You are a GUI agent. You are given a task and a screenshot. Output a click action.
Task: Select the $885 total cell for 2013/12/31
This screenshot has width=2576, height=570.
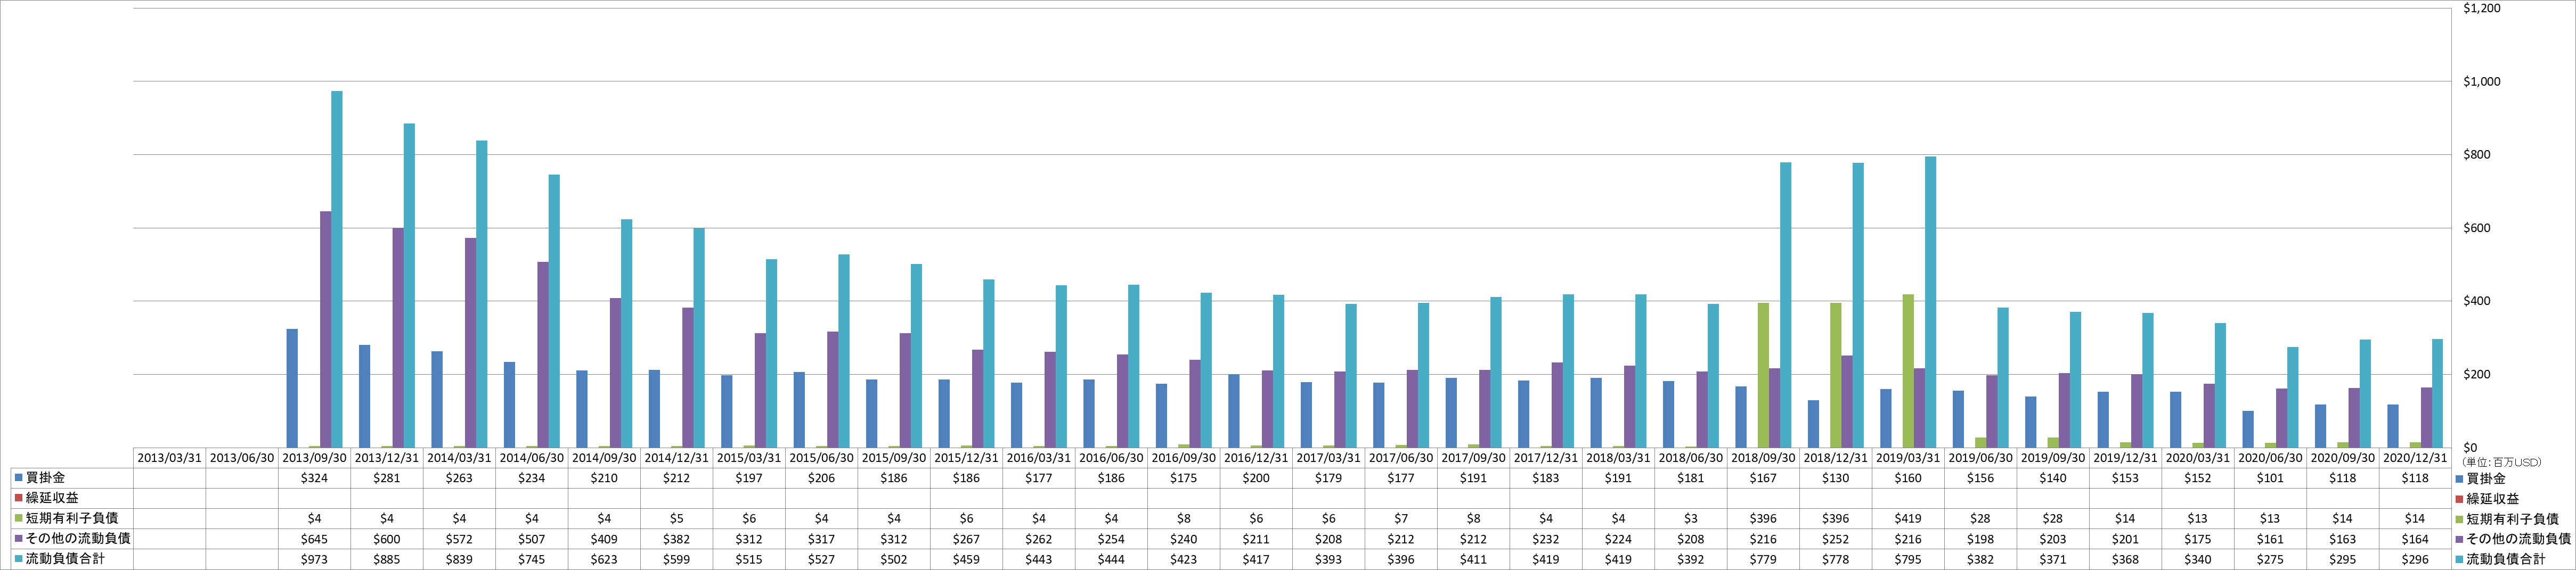click(387, 559)
